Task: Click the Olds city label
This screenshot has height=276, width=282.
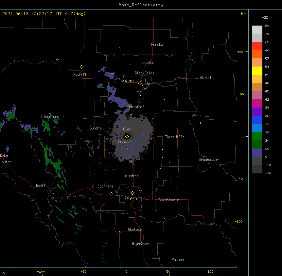Action: [127, 129]
